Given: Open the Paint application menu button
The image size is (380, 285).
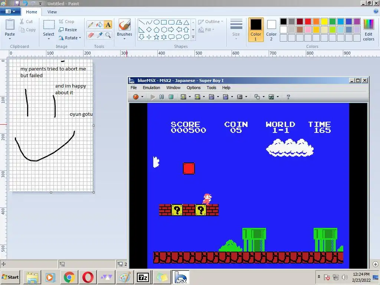Looking at the screenshot, I should pos(10,12).
